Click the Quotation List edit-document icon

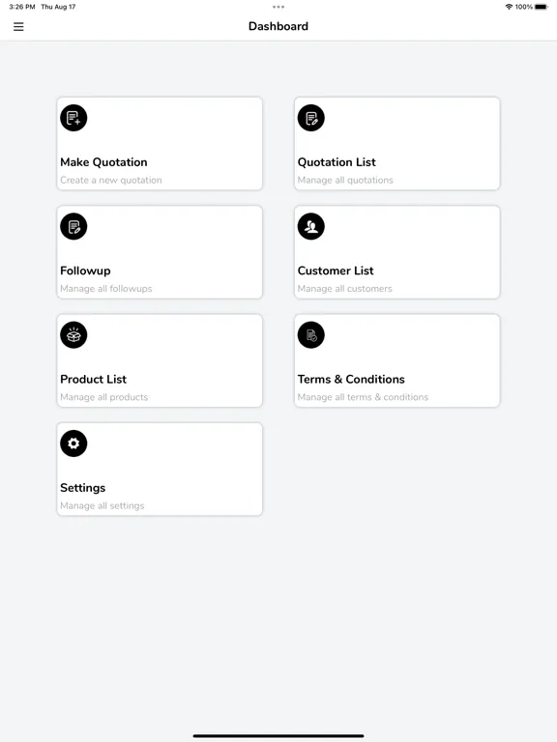pos(310,118)
